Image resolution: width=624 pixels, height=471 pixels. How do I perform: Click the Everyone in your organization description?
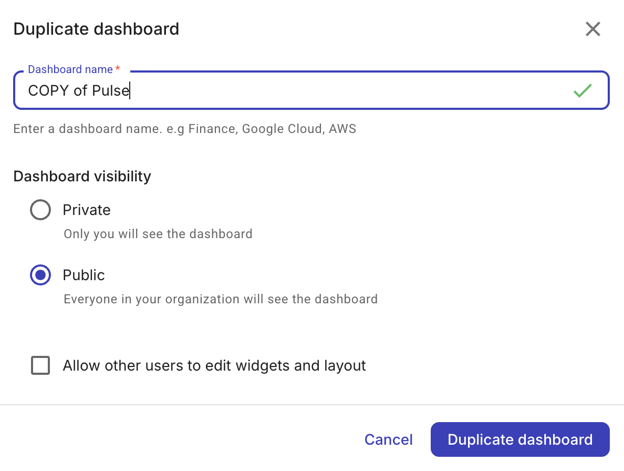click(x=221, y=299)
